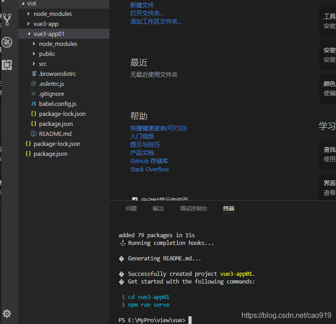
Task: Expand the top-level node_modules folder
Action: [29, 14]
